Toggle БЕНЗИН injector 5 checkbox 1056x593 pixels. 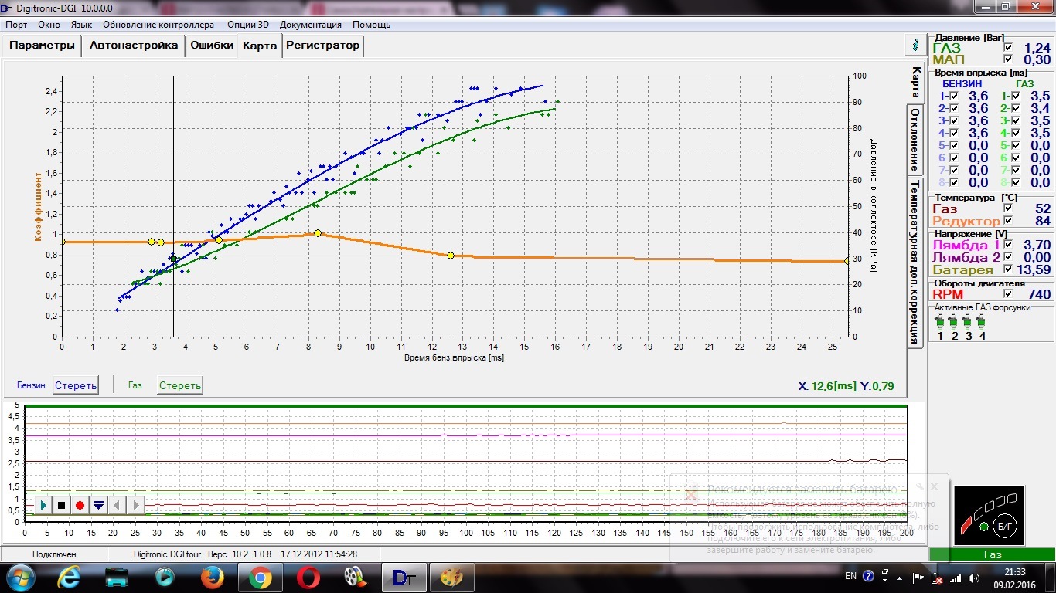(x=954, y=145)
